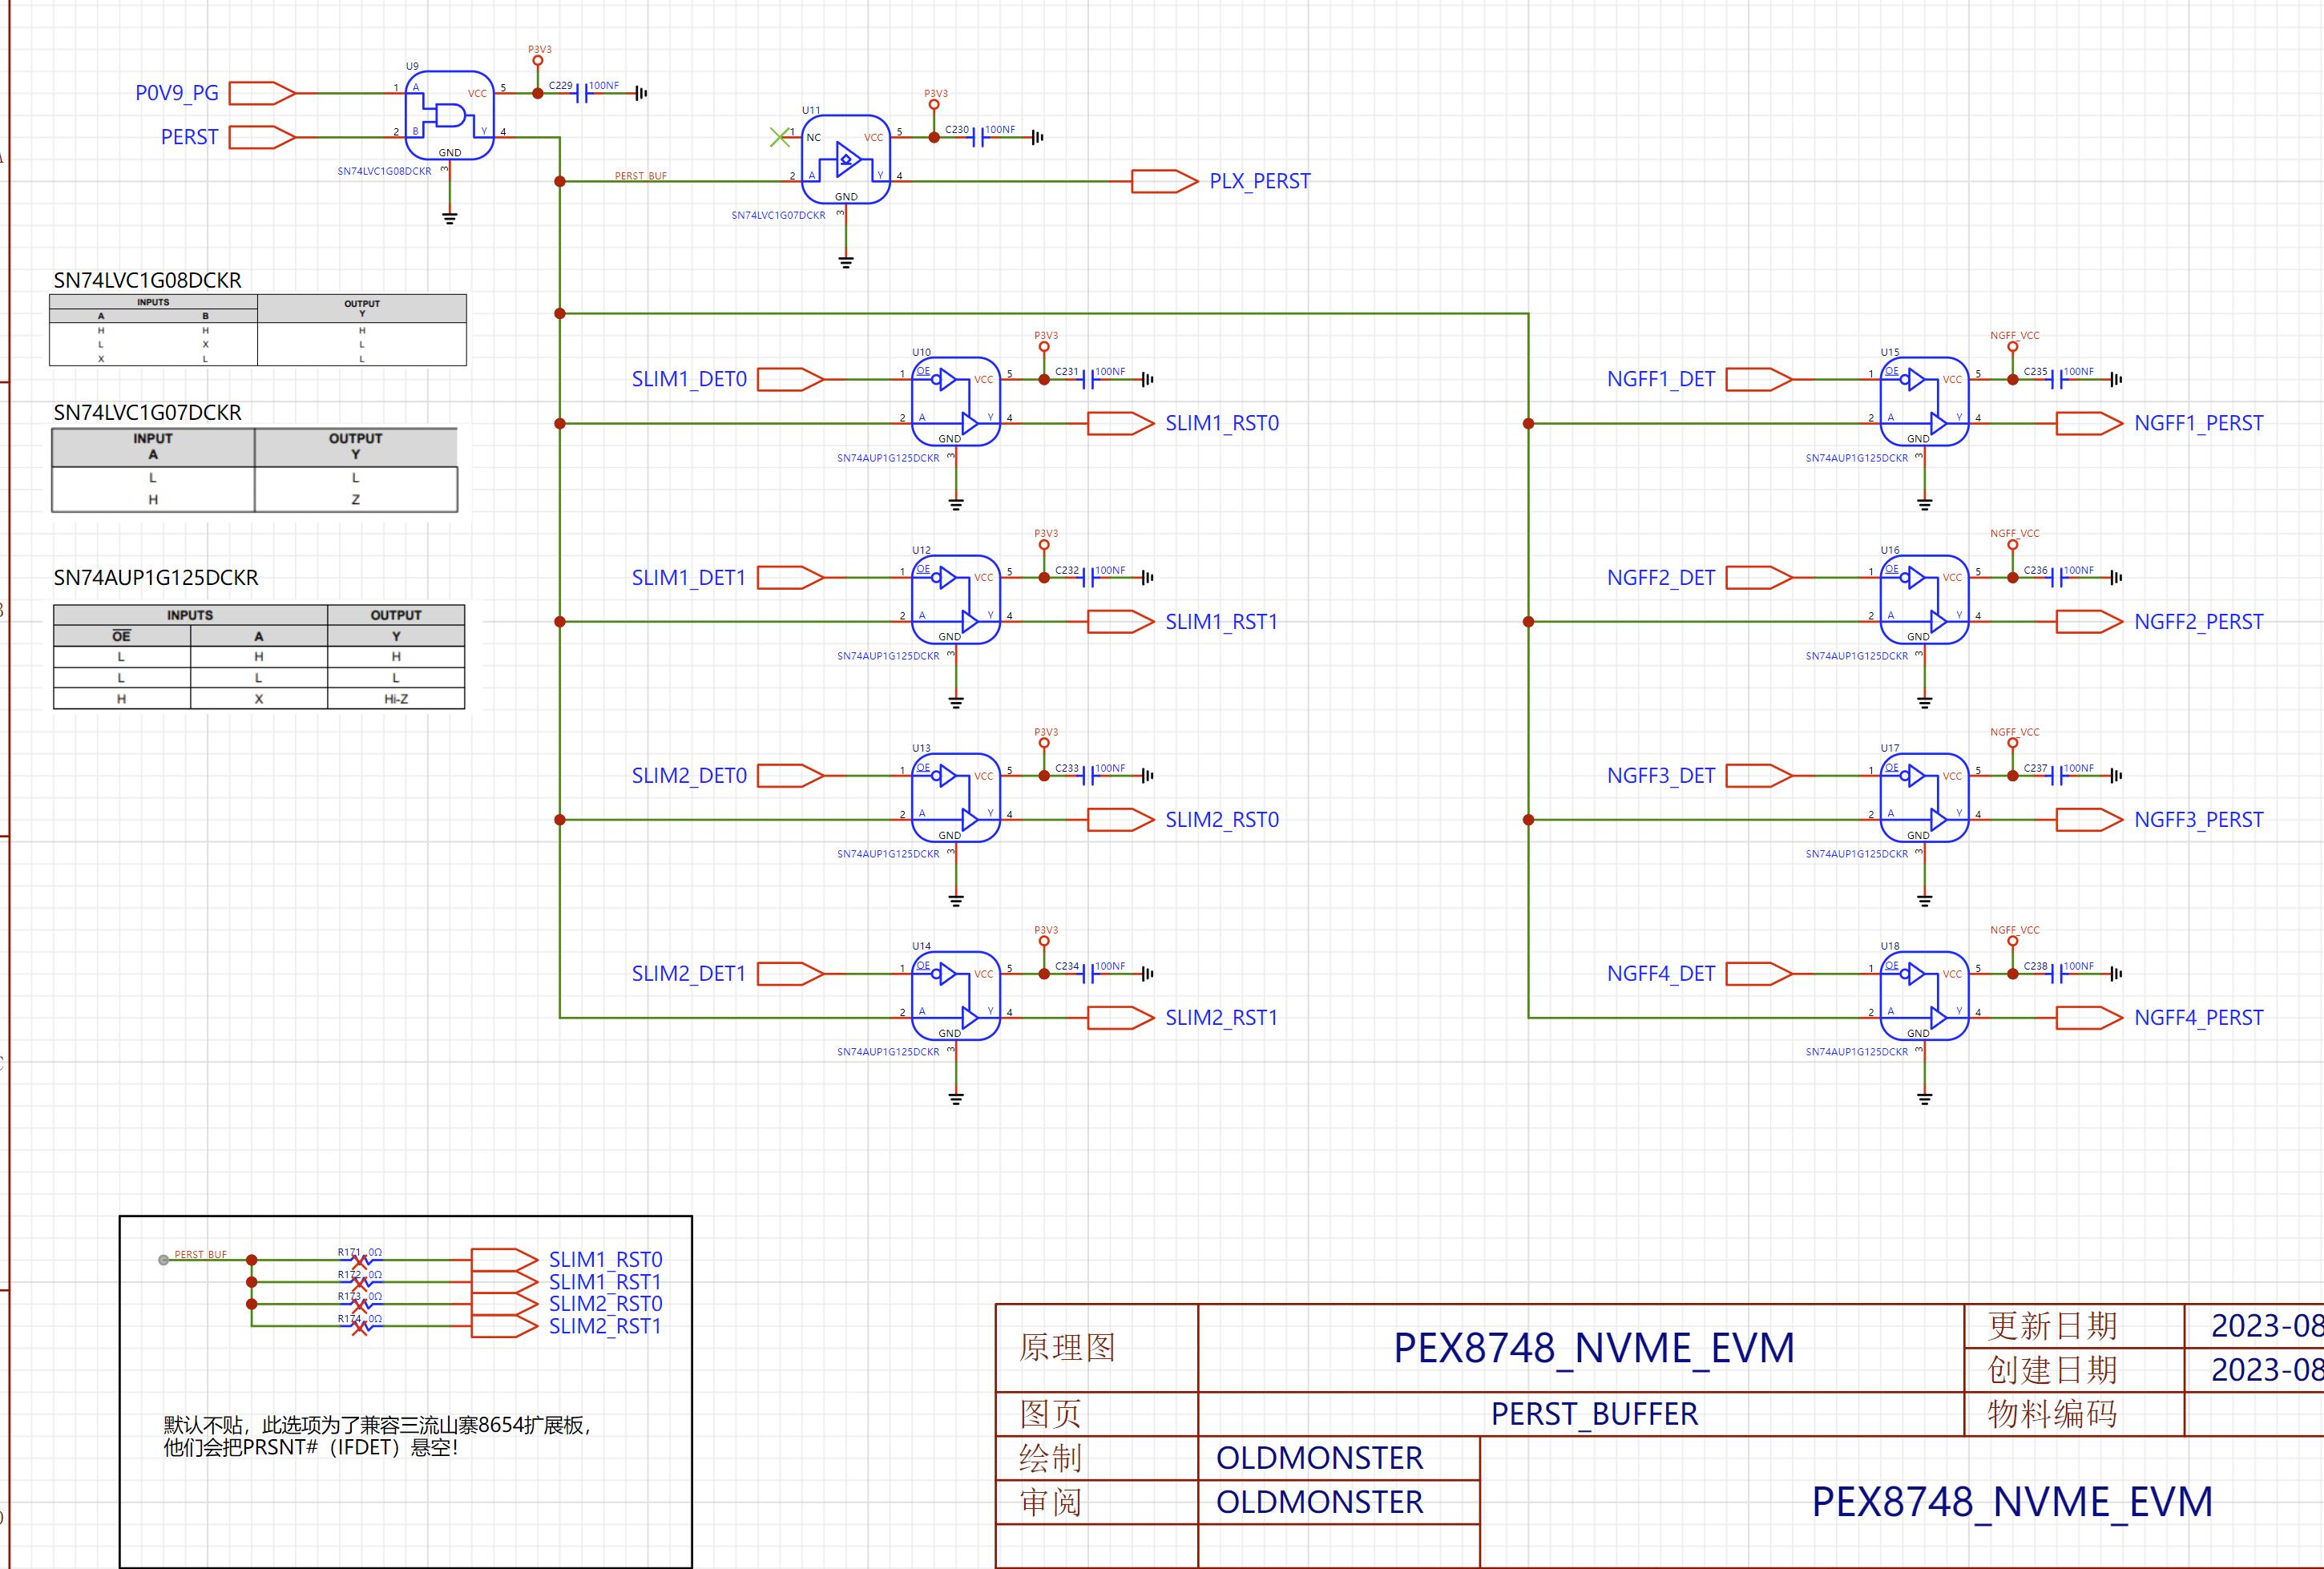
Task: Click the no-connect X on U11 pin 1
Action: pos(779,137)
